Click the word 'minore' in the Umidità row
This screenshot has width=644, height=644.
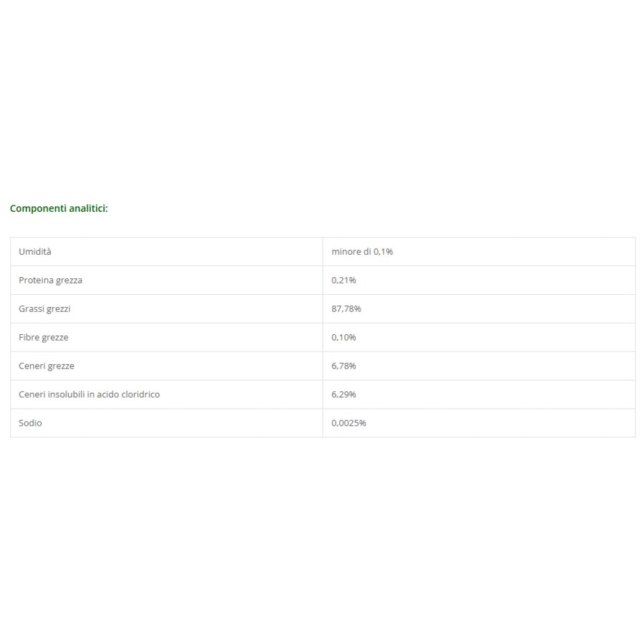(x=346, y=251)
